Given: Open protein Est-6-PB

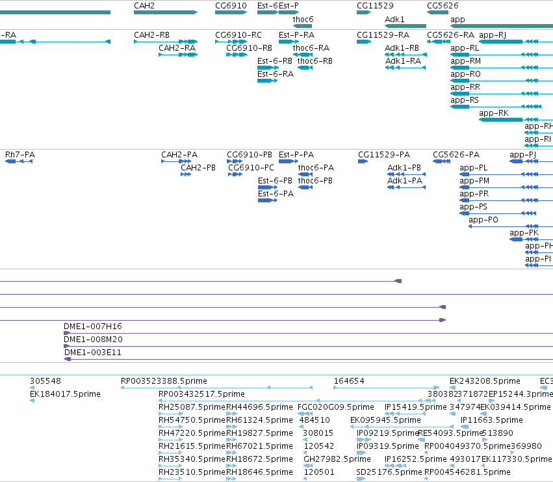Looking at the screenshot, I should pyautogui.click(x=268, y=187).
